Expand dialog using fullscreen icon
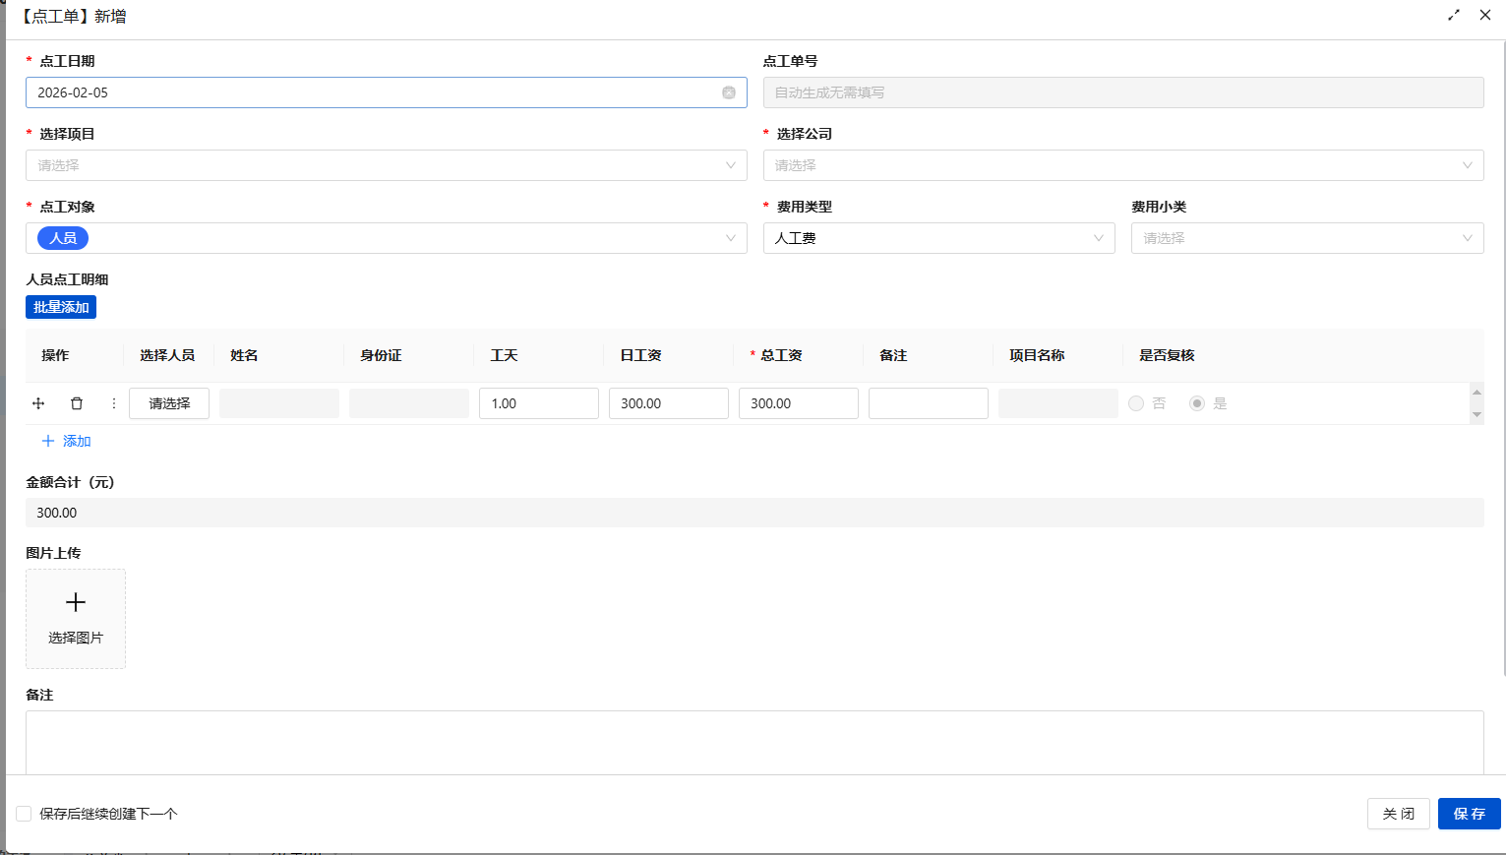The width and height of the screenshot is (1506, 855). coord(1454,15)
